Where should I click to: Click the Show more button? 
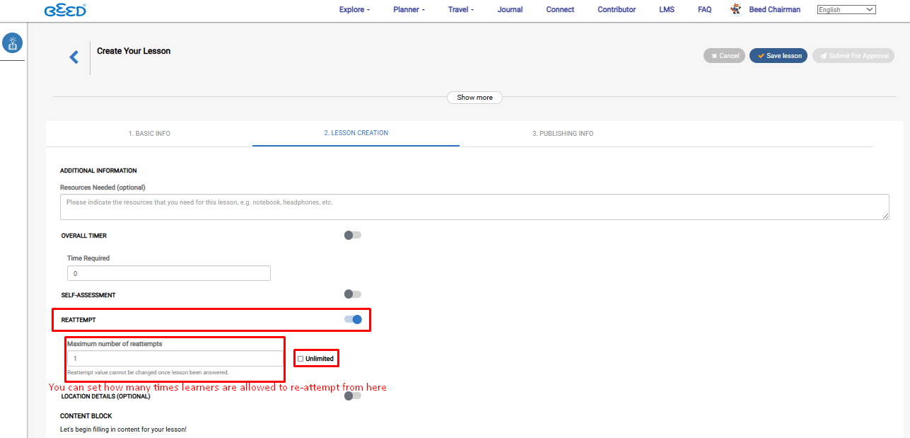[x=474, y=98]
